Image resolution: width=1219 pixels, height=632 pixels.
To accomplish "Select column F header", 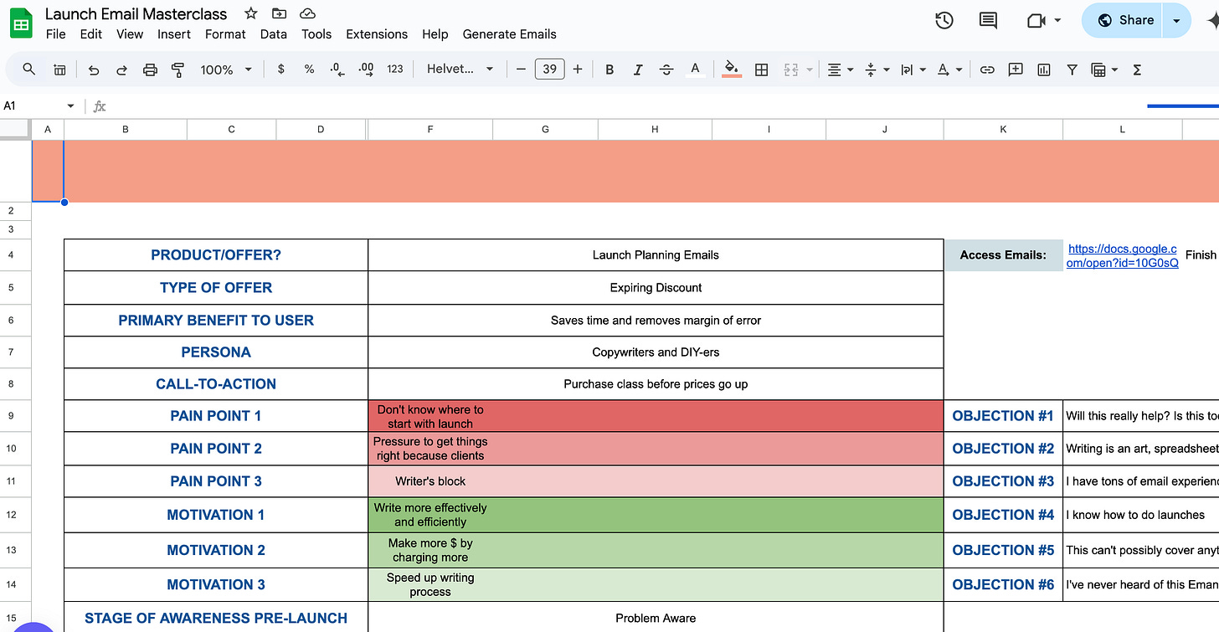I will point(430,129).
